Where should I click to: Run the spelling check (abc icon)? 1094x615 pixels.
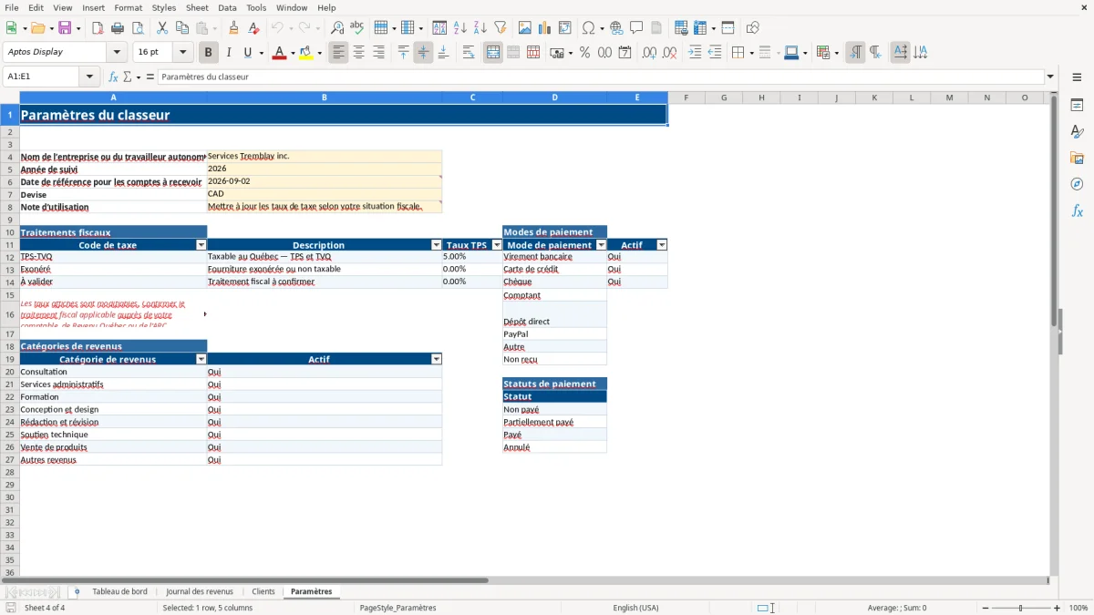click(x=357, y=28)
